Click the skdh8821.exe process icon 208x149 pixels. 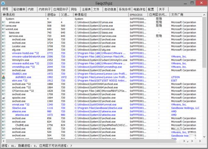4,77
